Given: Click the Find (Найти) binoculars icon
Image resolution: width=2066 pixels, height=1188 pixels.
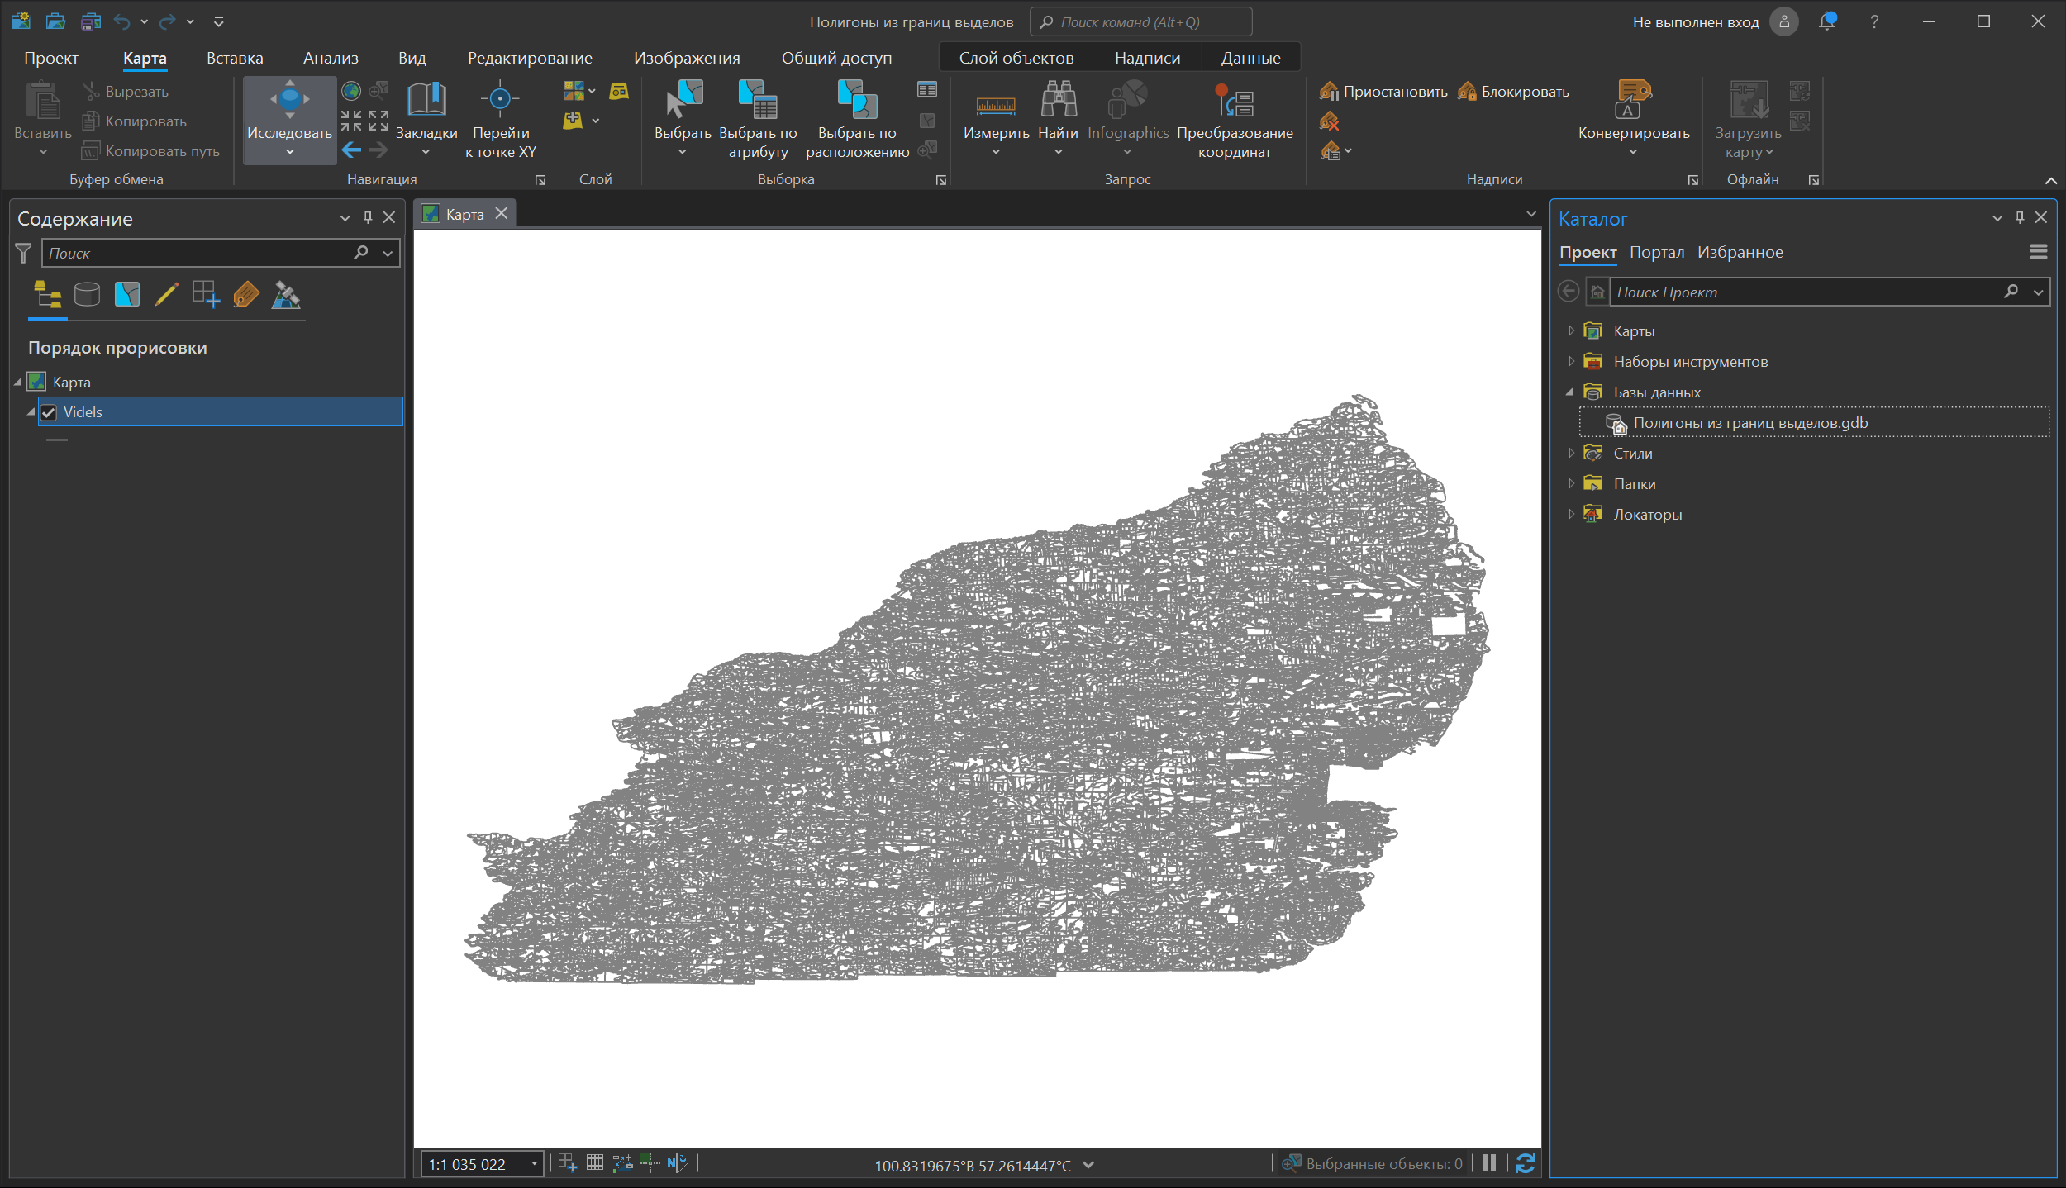Looking at the screenshot, I should click(x=1058, y=101).
